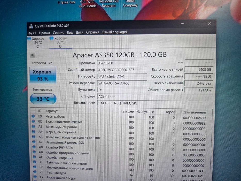Select the Часы работы attribute text

[56, 117]
